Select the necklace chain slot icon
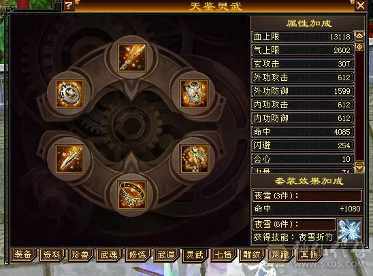Screen dimensions: 373x276 tap(195, 158)
